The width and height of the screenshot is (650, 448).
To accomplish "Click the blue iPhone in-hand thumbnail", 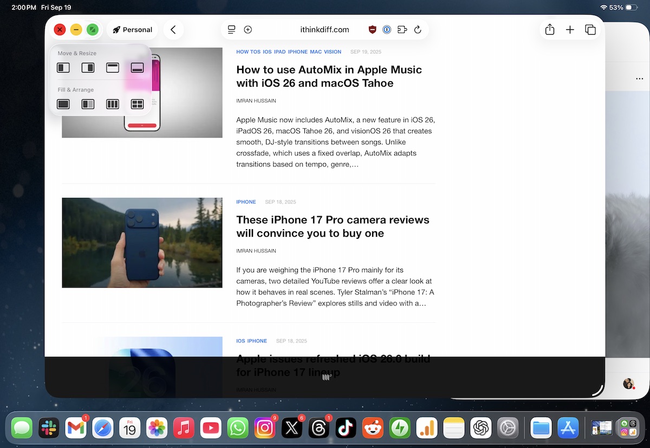I will pyautogui.click(x=142, y=243).
